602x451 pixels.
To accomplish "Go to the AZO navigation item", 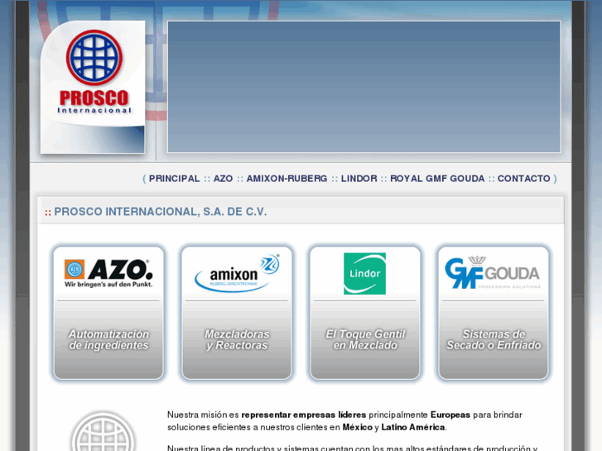I will click(223, 179).
